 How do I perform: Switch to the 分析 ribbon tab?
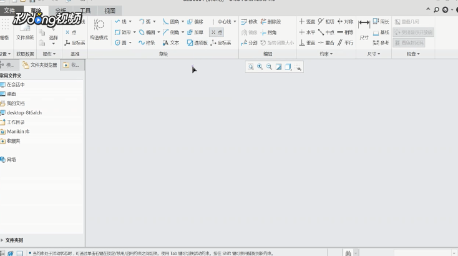pyautogui.click(x=61, y=11)
